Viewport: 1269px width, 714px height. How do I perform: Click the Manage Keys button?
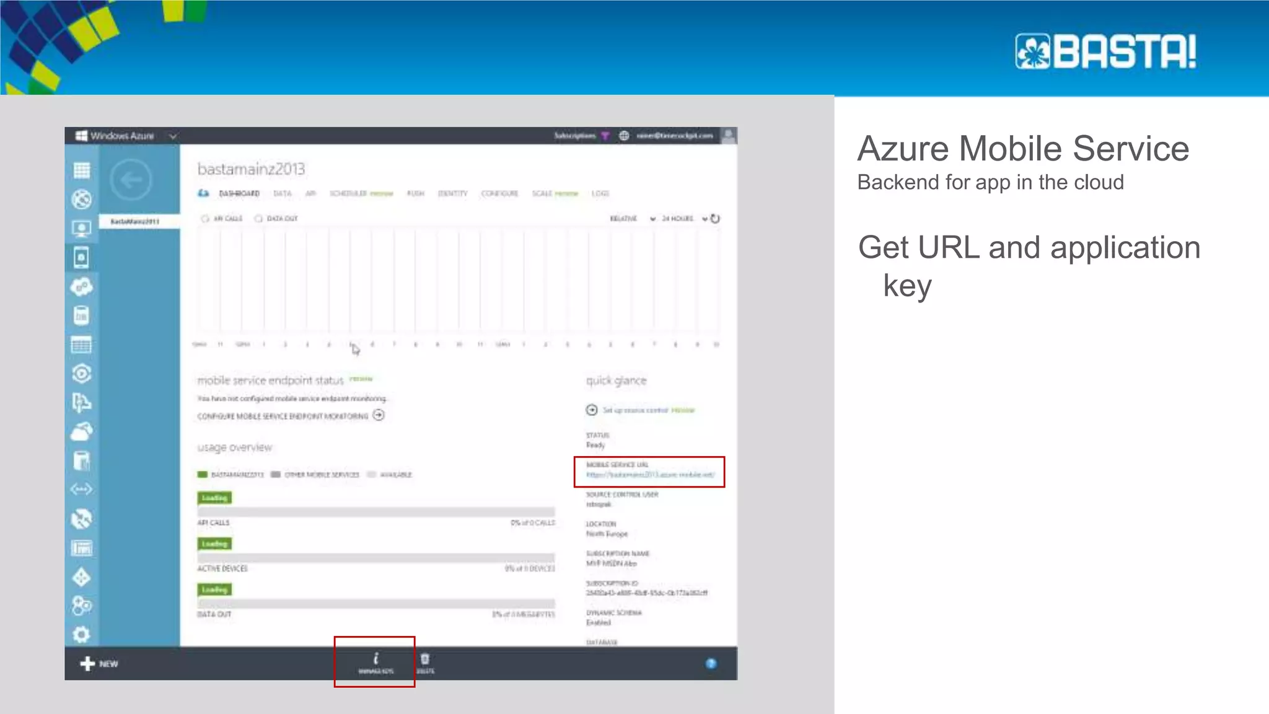[x=375, y=663]
